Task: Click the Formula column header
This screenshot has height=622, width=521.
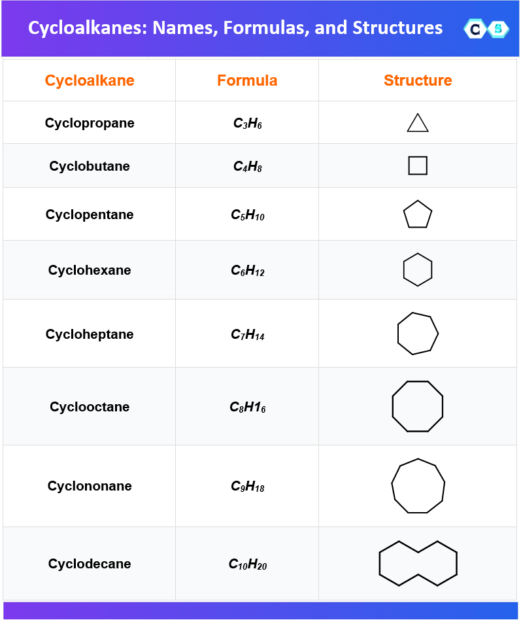Action: [247, 80]
